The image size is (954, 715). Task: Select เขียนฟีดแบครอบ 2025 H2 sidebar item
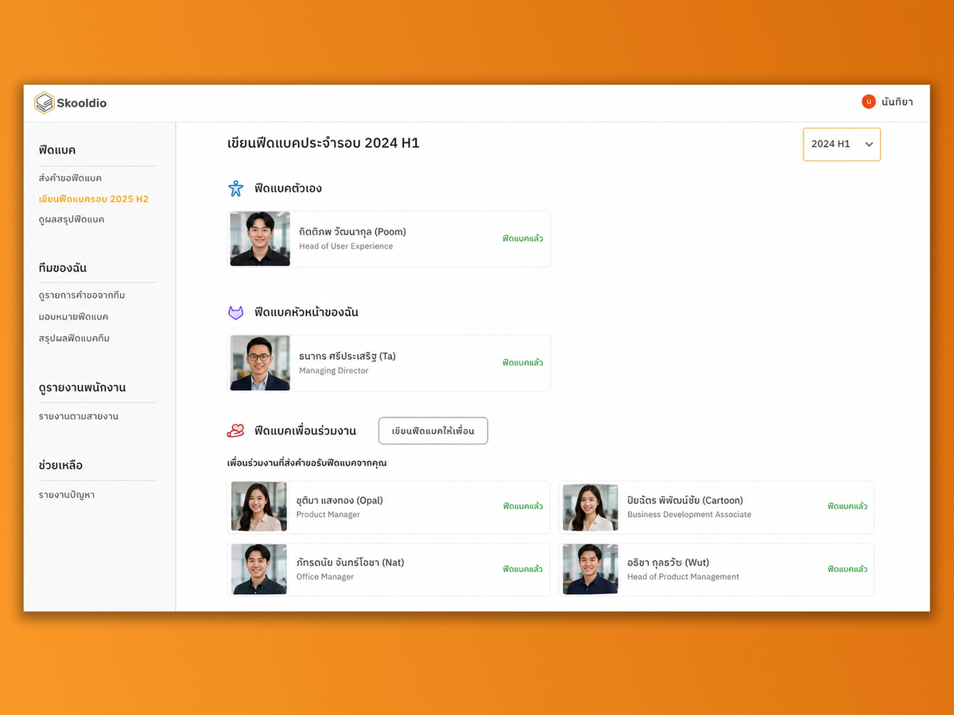[94, 199]
